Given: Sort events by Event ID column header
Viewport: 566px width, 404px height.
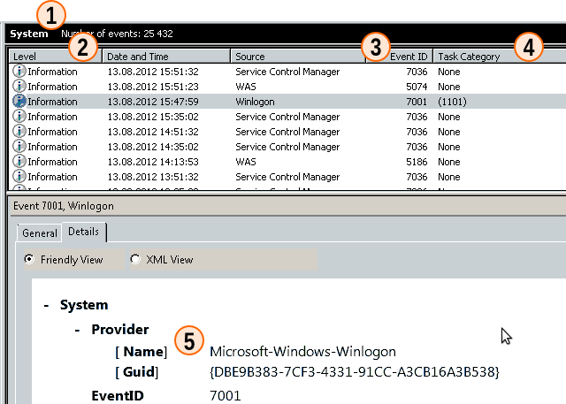Looking at the screenshot, I should click(399, 57).
